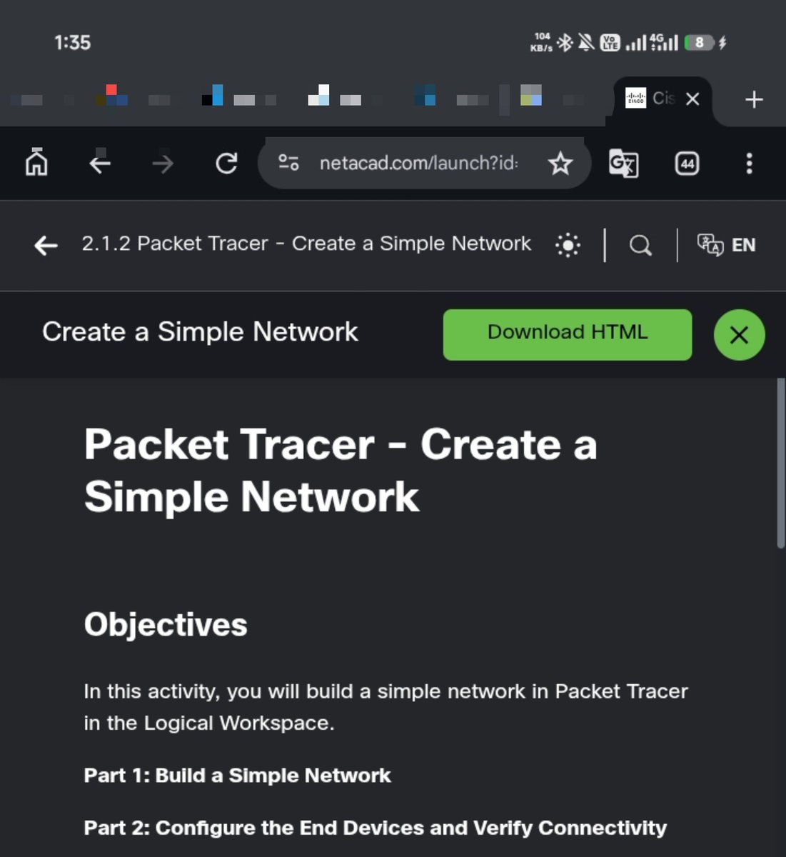Screen dimensions: 786x857
Task: Open the EN language selector
Action: click(x=726, y=245)
